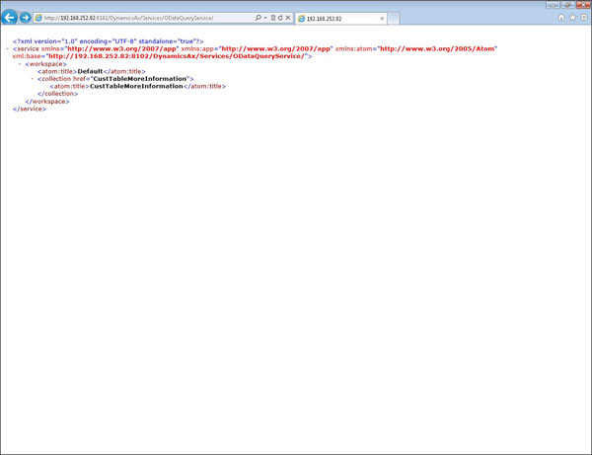Open Favorites with the star icon
Image resolution: width=592 pixels, height=455 pixels.
(572, 18)
